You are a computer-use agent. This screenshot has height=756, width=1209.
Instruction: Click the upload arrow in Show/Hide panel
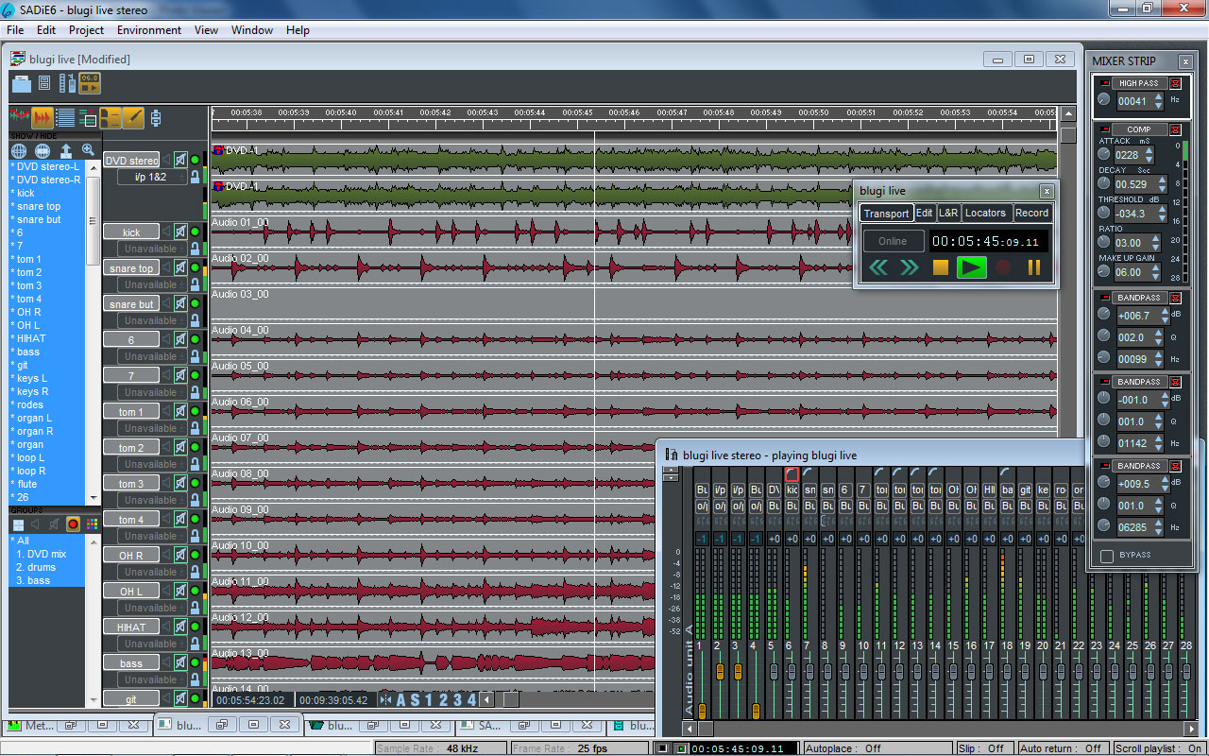point(66,150)
